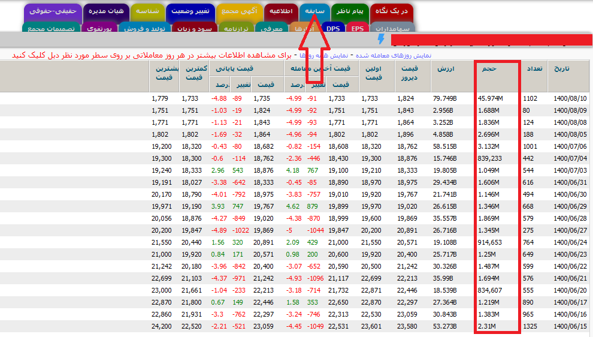The height and width of the screenshot is (337, 593).
Task: Open the اطلاعیه announcements tab
Action: 281,11
